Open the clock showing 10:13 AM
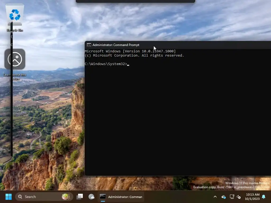Image resolution: width=271 pixels, height=203 pixels. click(252, 197)
